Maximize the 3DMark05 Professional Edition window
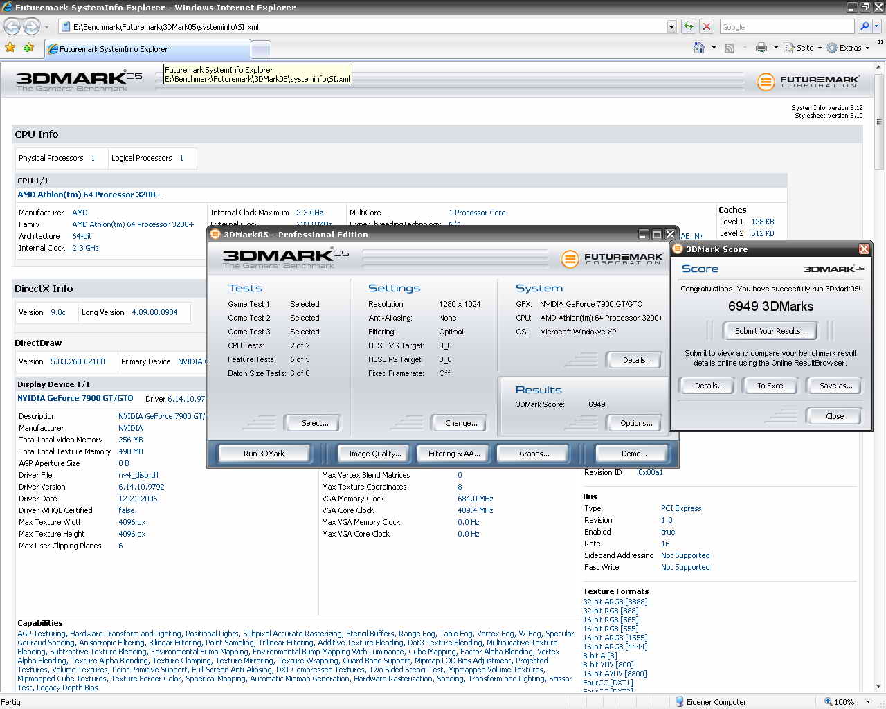 657,235
